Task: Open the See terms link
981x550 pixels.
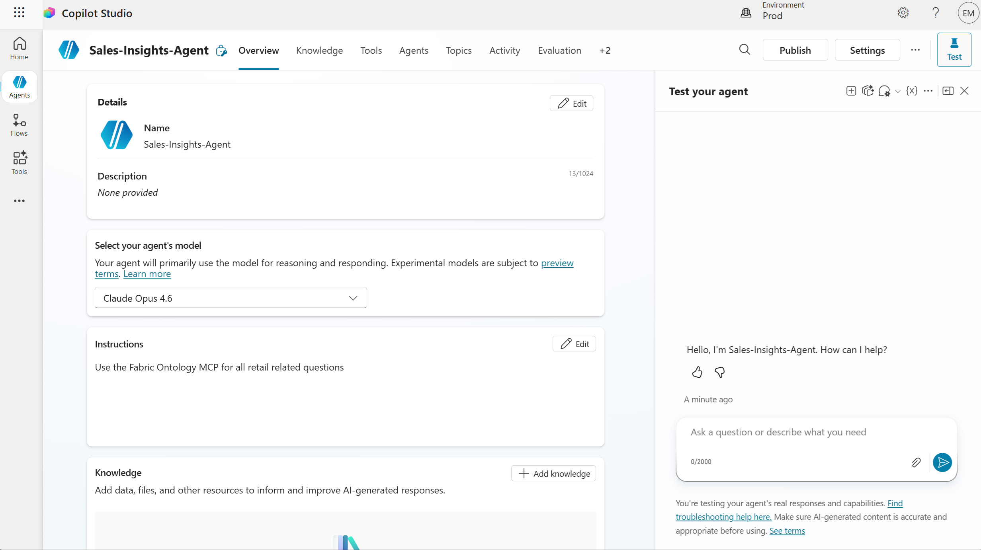Action: point(787,530)
